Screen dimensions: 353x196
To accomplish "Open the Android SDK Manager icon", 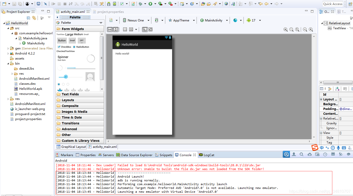I will [108, 4].
